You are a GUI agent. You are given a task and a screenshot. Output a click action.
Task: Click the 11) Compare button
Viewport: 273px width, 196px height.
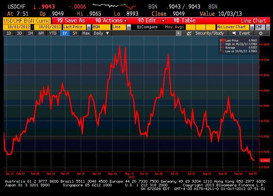click(147, 27)
